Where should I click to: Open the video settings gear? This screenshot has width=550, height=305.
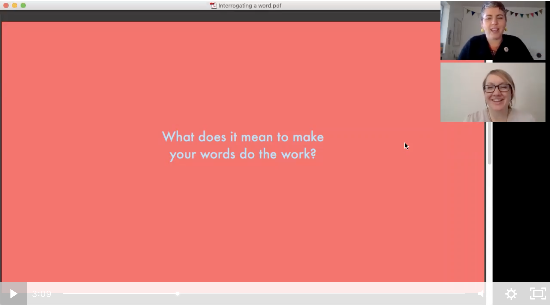pyautogui.click(x=511, y=294)
